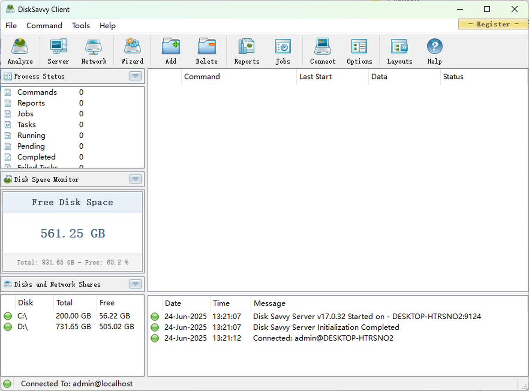The width and height of the screenshot is (529, 391).
Task: Click the Delete toolbar icon
Action: coord(206,50)
